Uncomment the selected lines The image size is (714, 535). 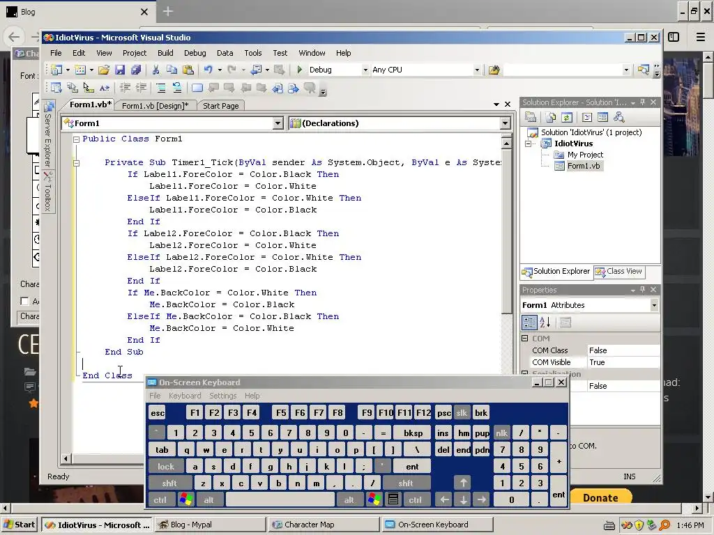pos(176,88)
